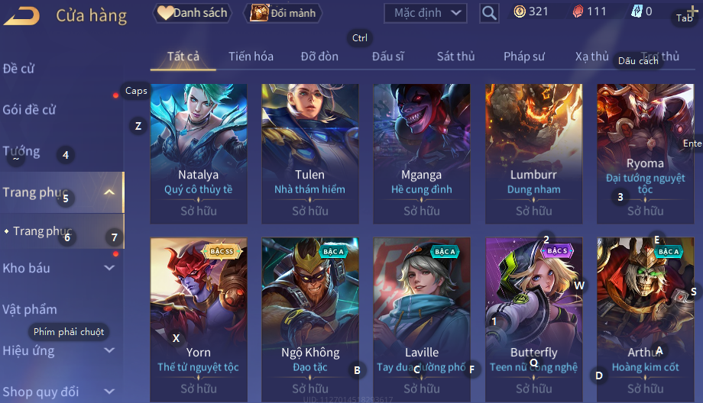Open Đổi mảnh chest button
This screenshot has width=703, height=403.
pos(283,13)
